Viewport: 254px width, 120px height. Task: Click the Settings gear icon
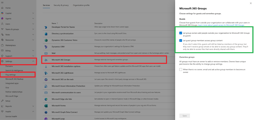(2, 61)
